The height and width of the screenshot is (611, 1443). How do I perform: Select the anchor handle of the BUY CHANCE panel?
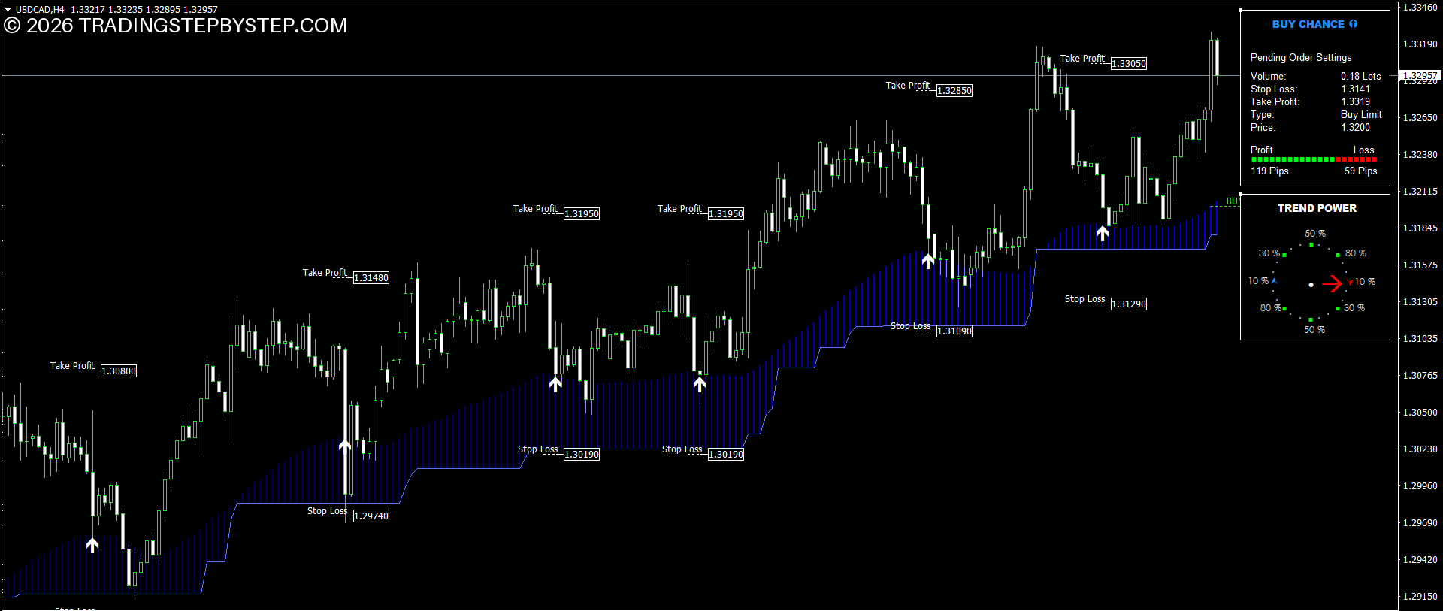pos(1240,11)
